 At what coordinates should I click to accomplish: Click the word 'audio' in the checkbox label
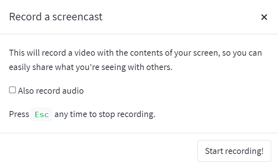(74, 91)
